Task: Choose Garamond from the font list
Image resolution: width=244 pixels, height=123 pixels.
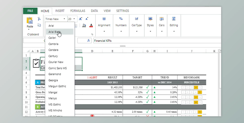Action: tap(60, 74)
